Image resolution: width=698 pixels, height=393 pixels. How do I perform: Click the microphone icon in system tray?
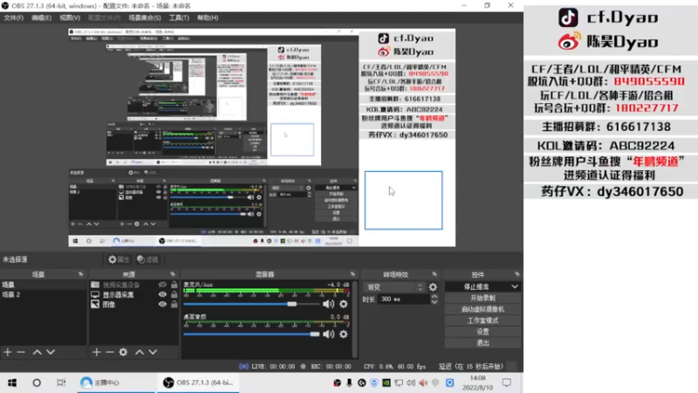350,383
